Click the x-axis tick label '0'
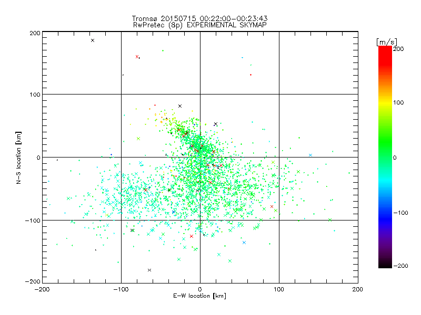 point(200,289)
